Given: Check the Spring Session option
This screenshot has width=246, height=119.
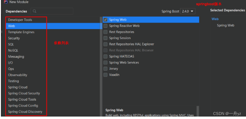Looking at the screenshot, I should coord(105,38).
